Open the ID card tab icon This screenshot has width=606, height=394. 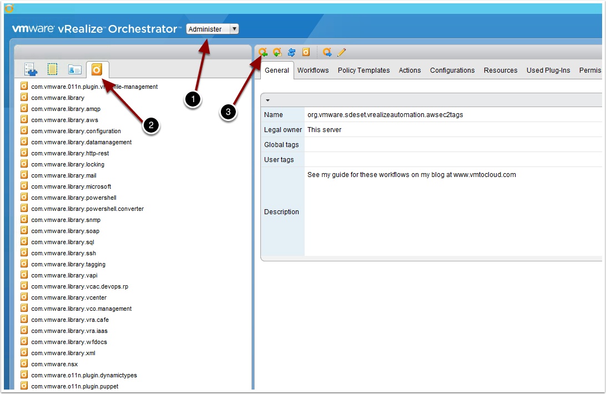[74, 69]
